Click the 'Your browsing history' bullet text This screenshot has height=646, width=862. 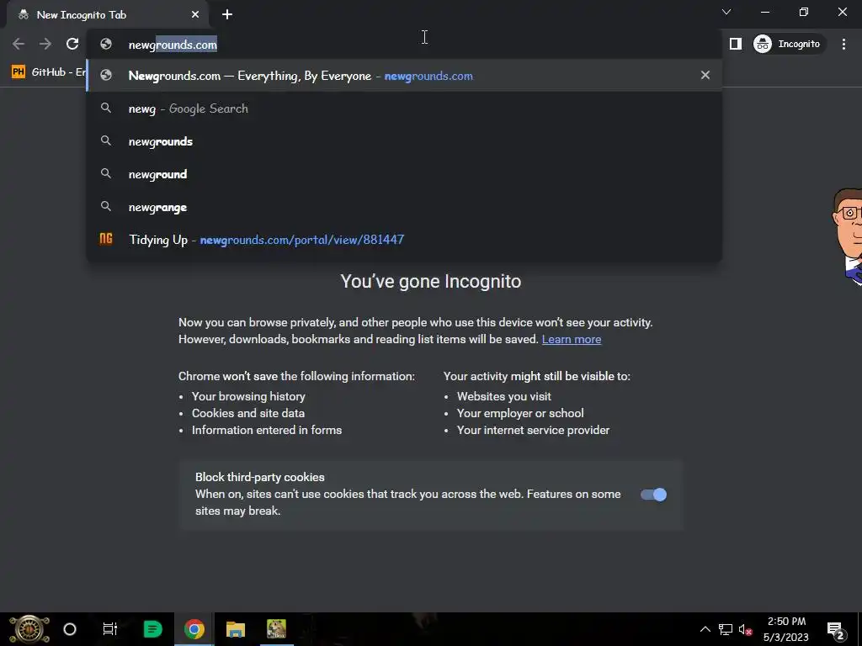point(248,397)
